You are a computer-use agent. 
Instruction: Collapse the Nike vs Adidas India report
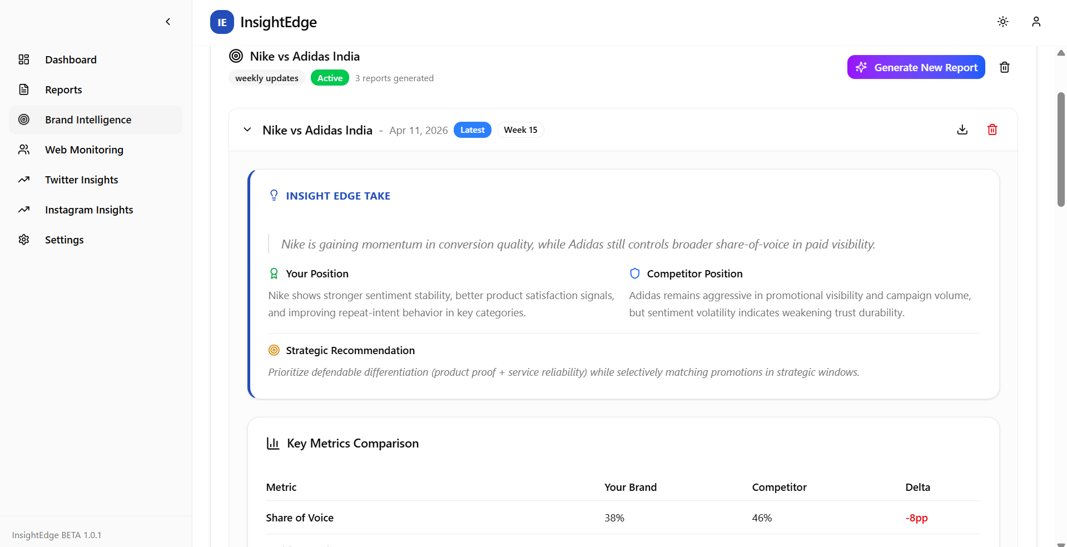pyautogui.click(x=247, y=130)
